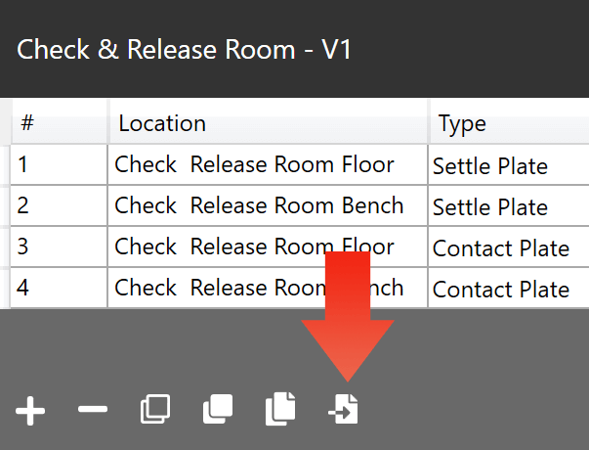
Task: Select row number 1 cell
Action: point(59,165)
